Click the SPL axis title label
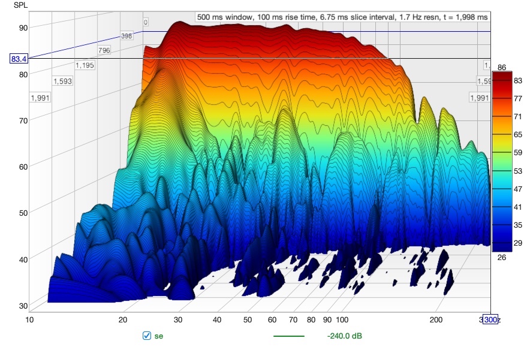Image resolution: width=530 pixels, height=347 pixels. 20,5
